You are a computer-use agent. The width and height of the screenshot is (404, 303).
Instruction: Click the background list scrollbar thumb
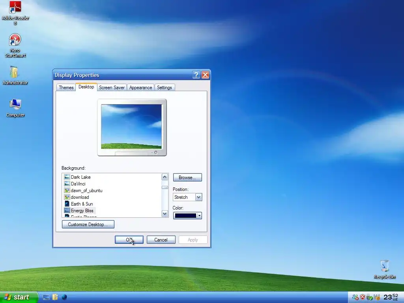(x=165, y=187)
